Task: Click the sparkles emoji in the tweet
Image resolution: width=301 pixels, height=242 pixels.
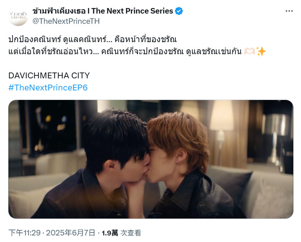Action: click(x=261, y=51)
